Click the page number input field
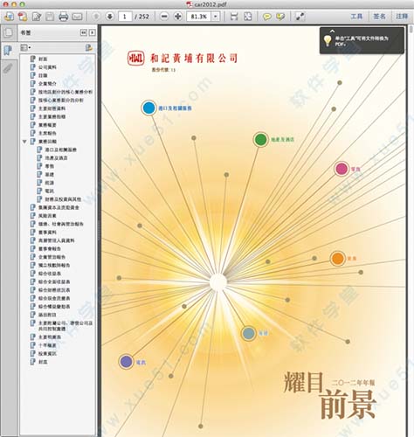This screenshot has height=437, width=414. pyautogui.click(x=126, y=17)
